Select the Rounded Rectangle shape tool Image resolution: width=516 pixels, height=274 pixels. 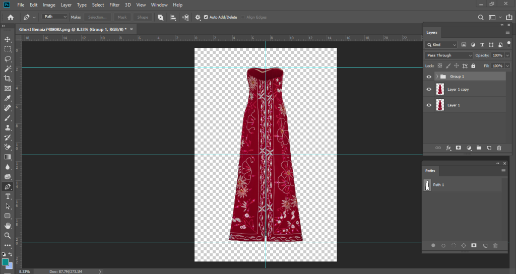tap(7, 216)
